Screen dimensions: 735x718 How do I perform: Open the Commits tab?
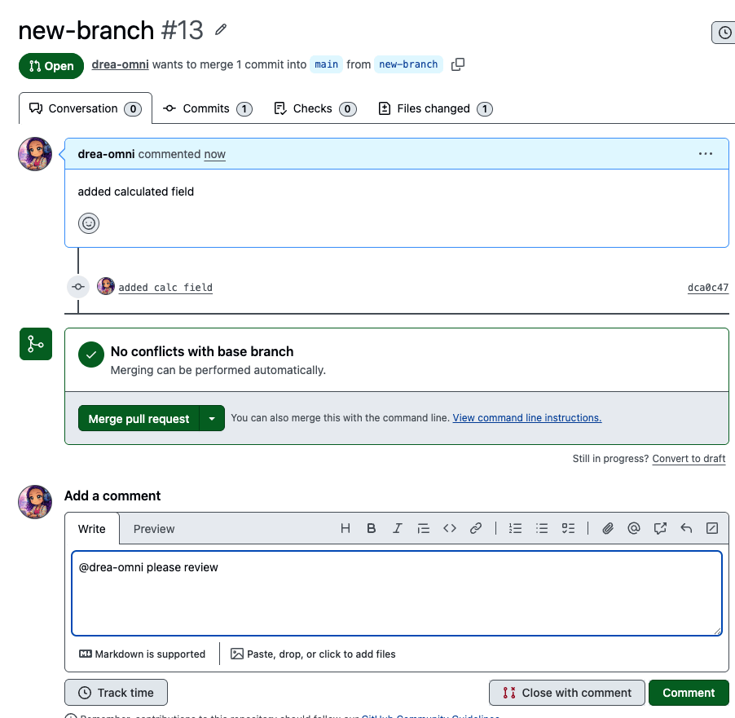click(207, 109)
